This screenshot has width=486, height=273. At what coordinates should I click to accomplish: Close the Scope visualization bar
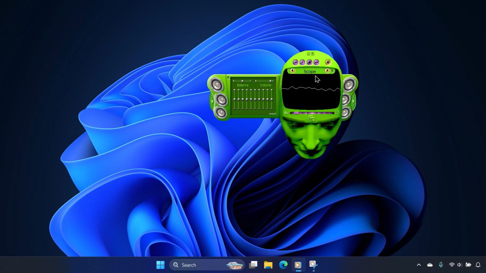(x=332, y=71)
